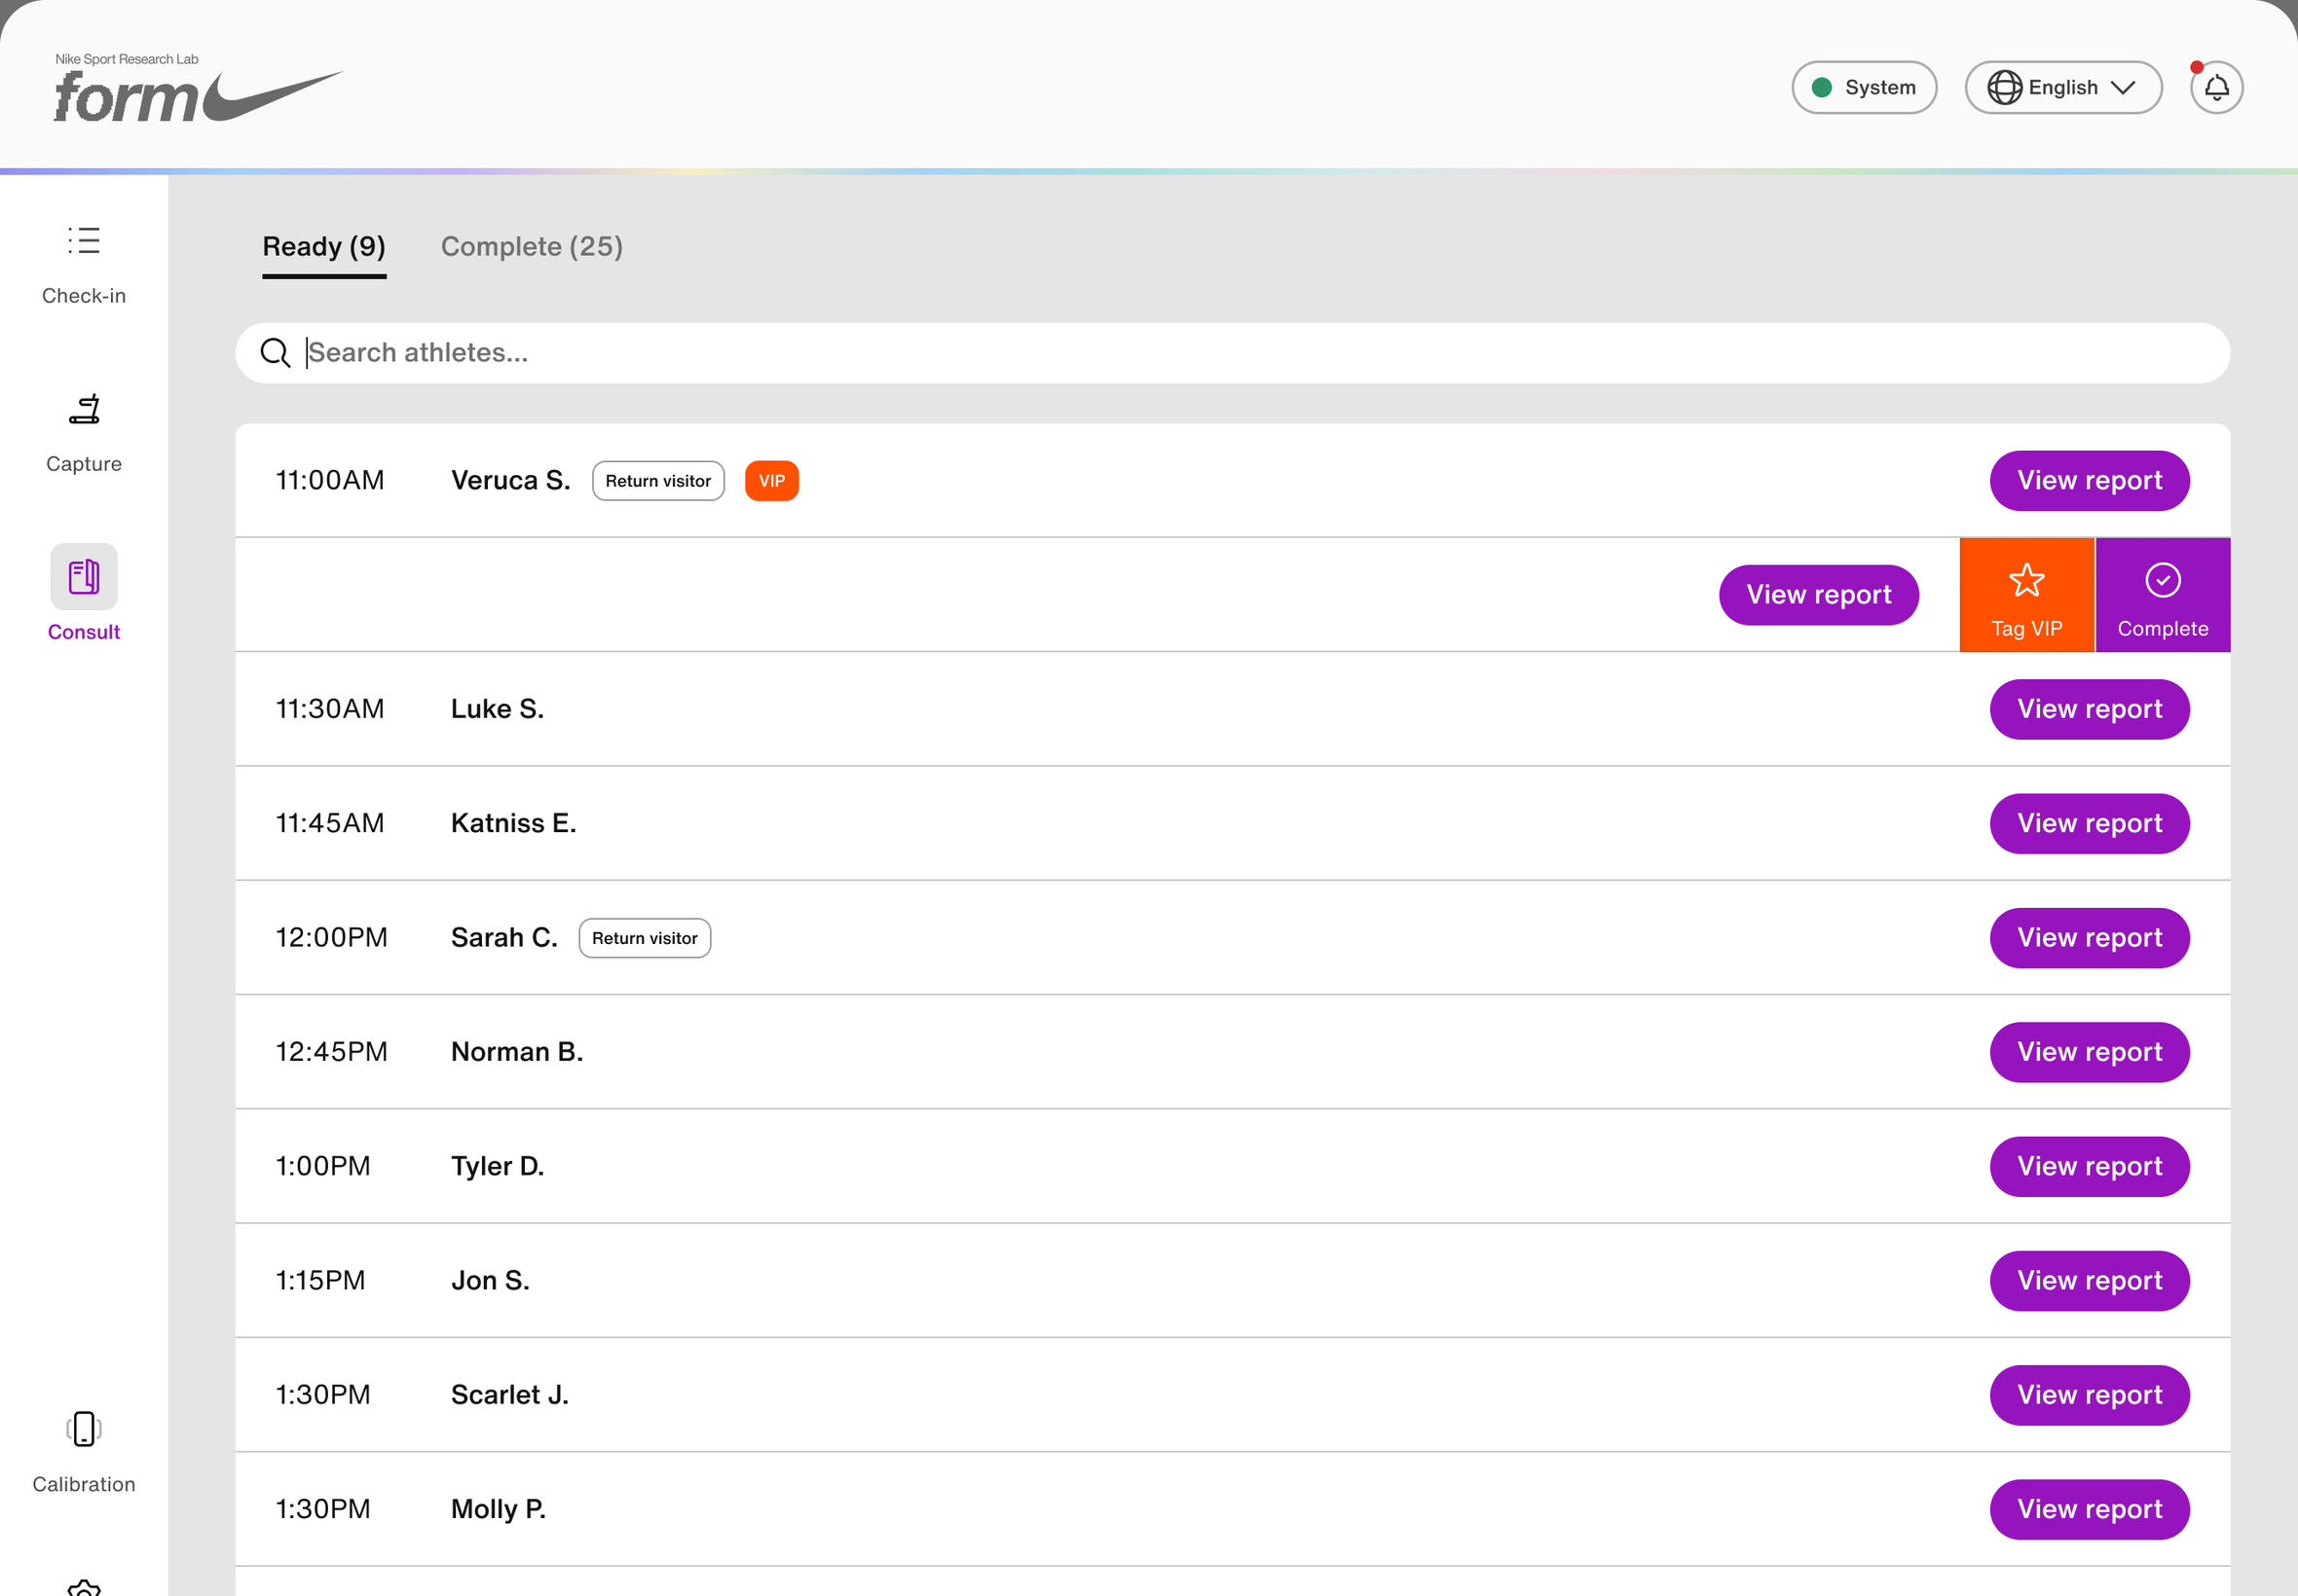Open the Capture treadmill section

[84, 434]
